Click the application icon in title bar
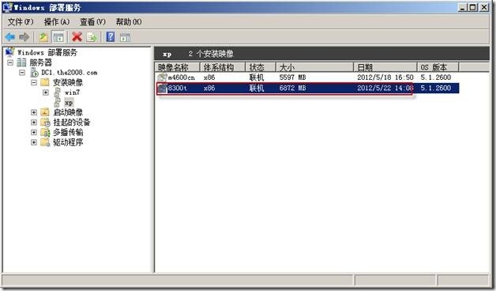 7,7
